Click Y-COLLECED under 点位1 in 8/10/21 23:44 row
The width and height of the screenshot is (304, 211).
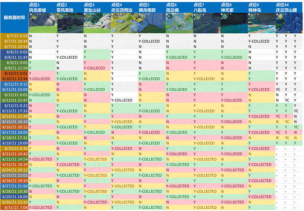click(40, 79)
